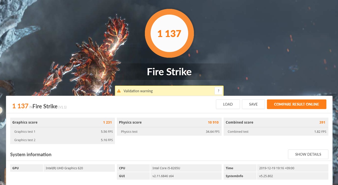
Task: Click the GUI label cell
Action: tap(133, 176)
